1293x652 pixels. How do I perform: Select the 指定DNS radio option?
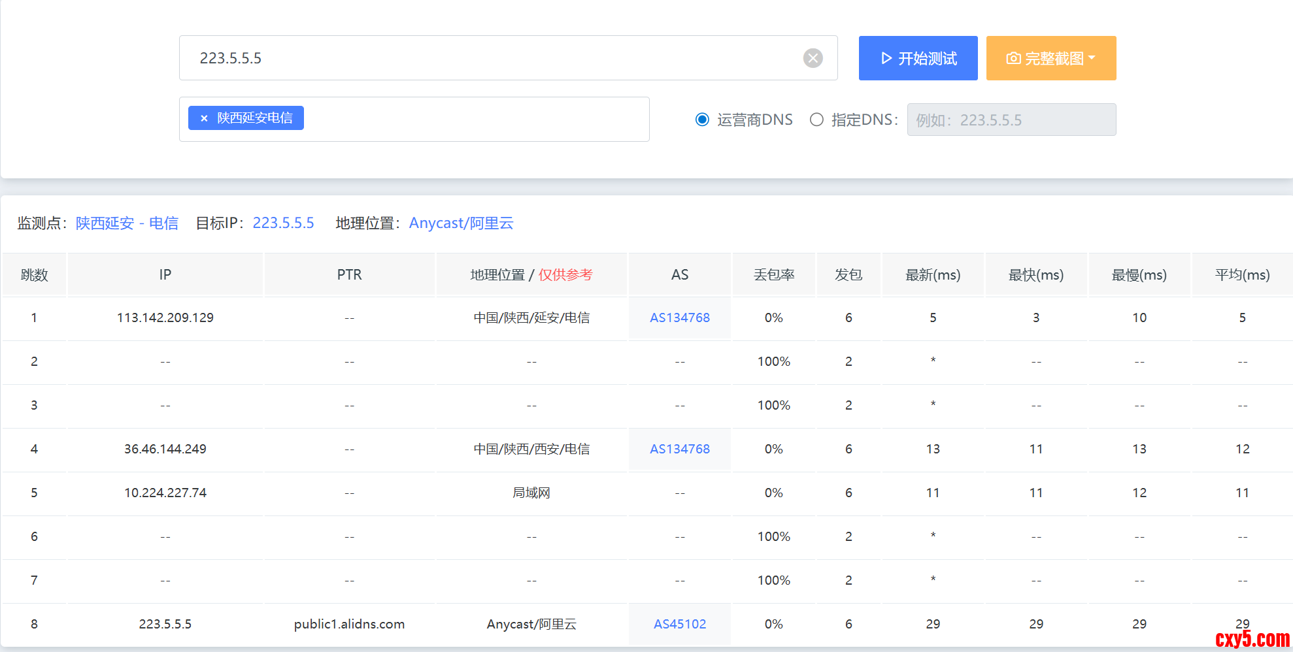[x=816, y=120]
